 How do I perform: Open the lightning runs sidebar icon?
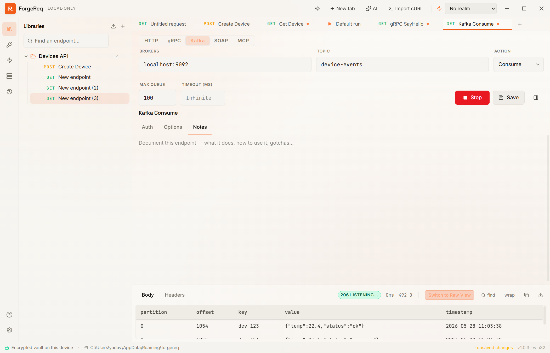pyautogui.click(x=9, y=60)
